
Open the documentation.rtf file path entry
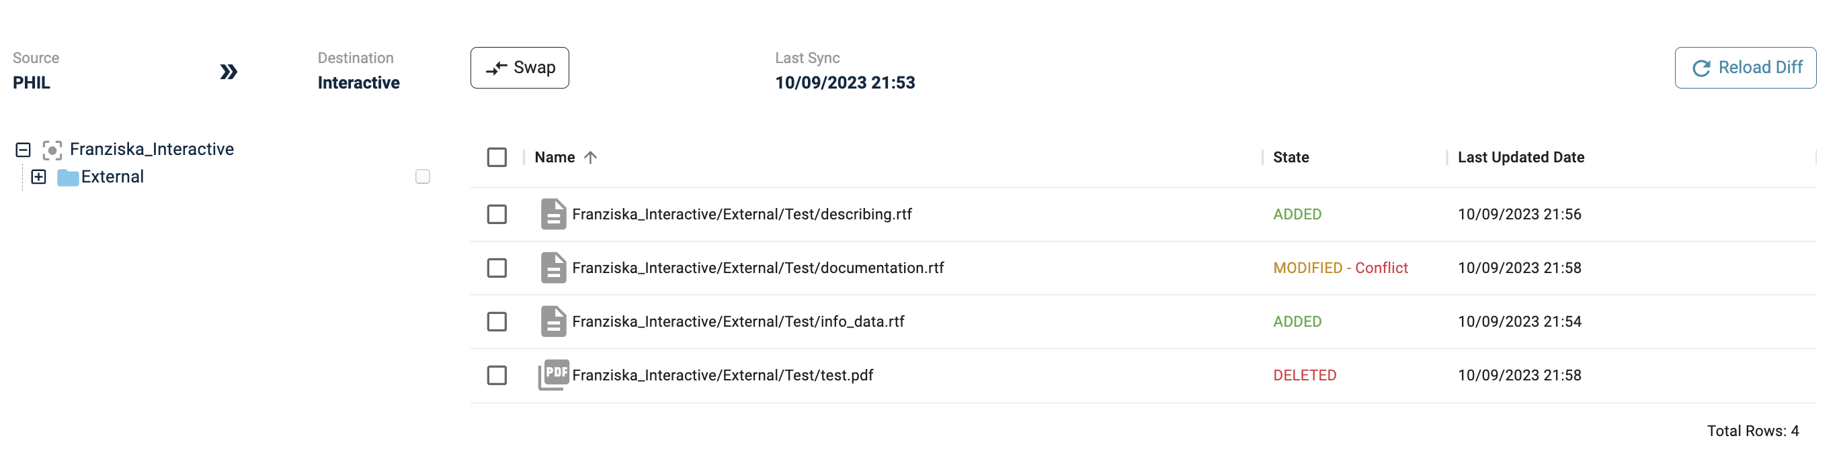coord(757,268)
